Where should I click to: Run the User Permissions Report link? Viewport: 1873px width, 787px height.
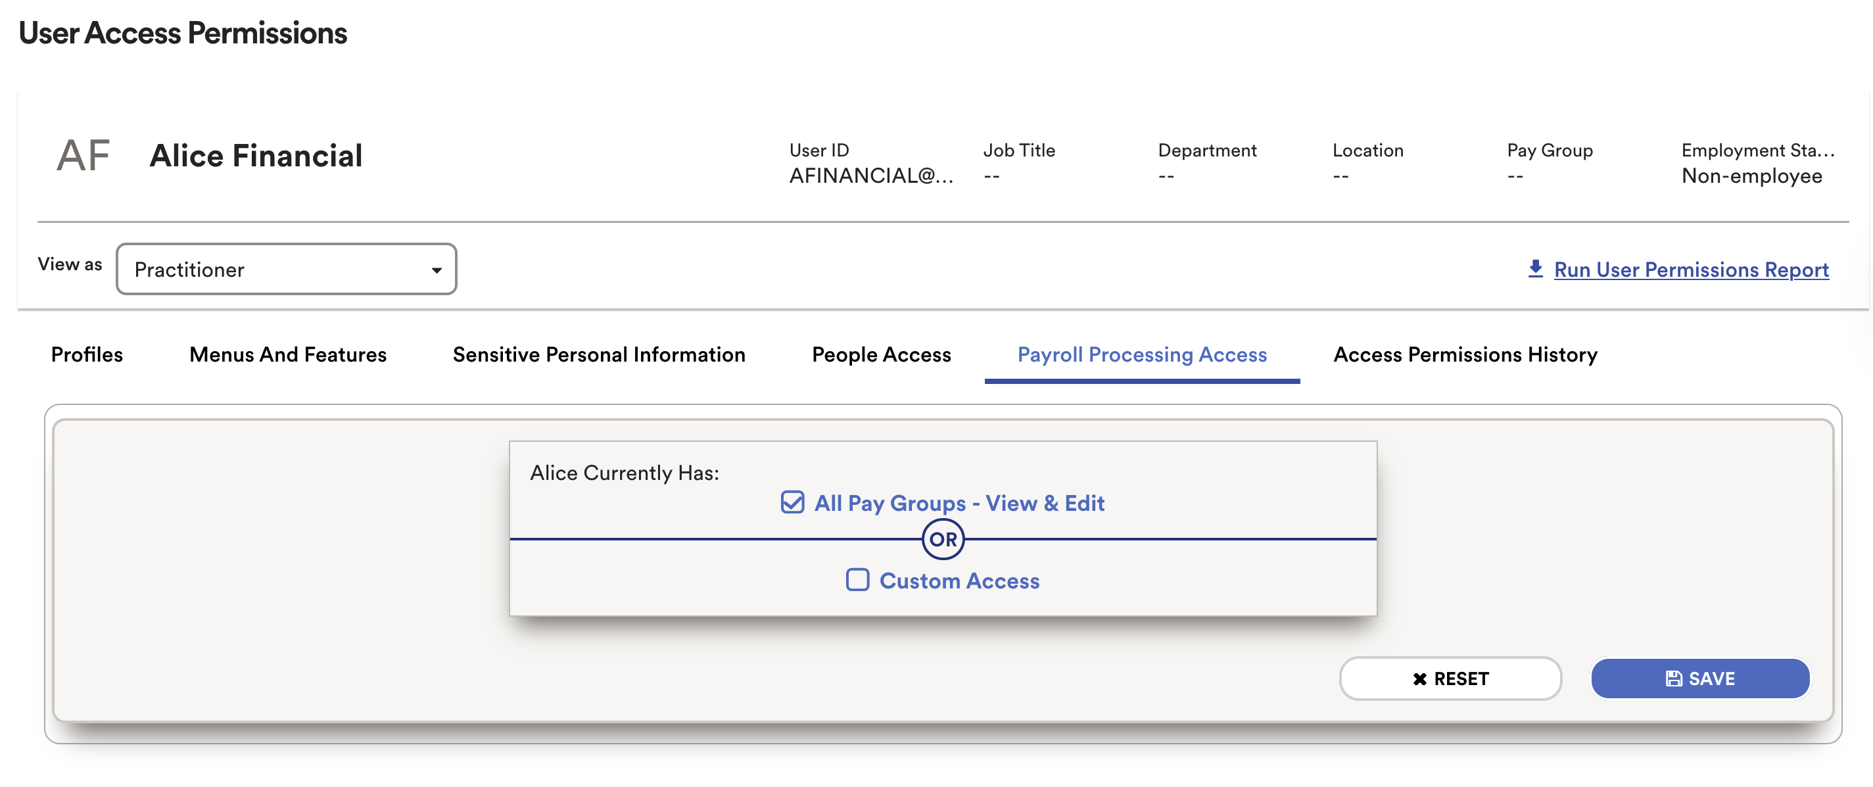[x=1692, y=269]
